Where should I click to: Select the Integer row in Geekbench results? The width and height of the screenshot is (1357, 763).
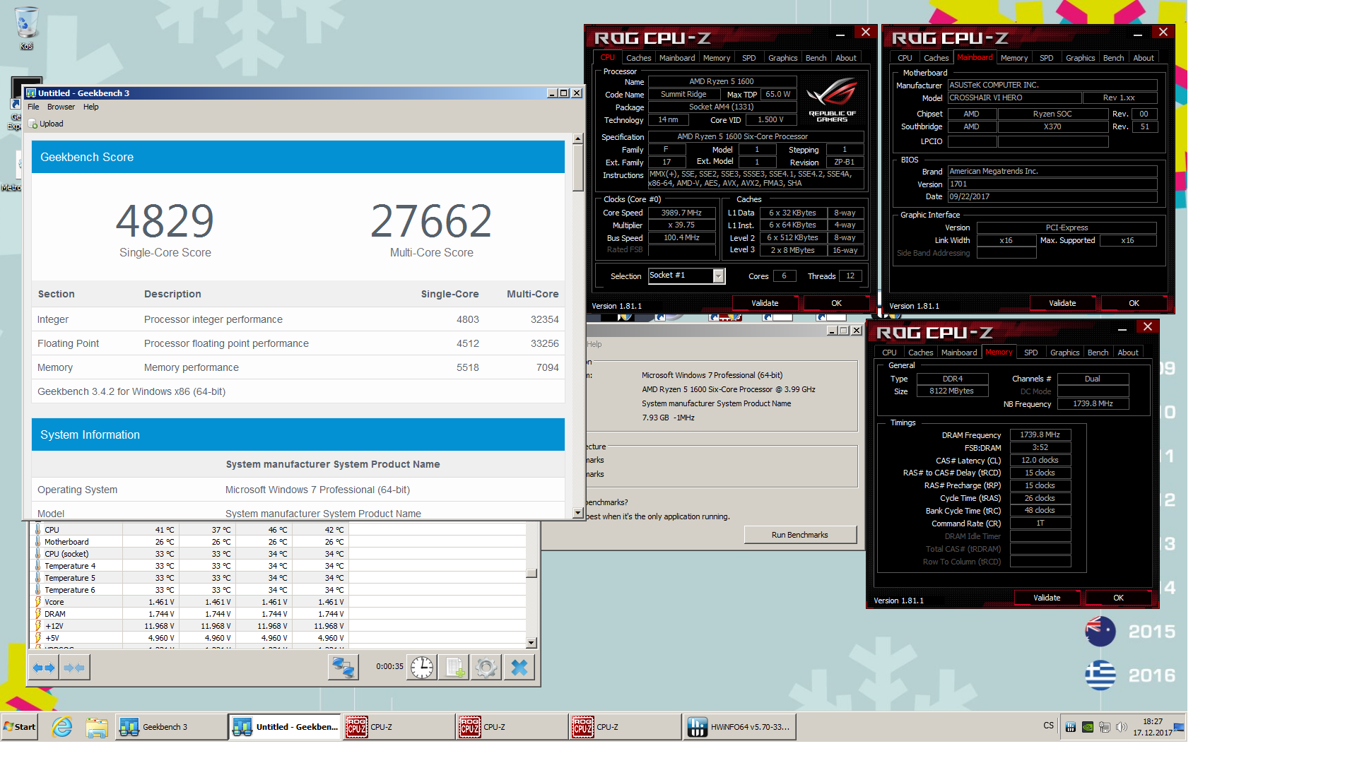[298, 319]
